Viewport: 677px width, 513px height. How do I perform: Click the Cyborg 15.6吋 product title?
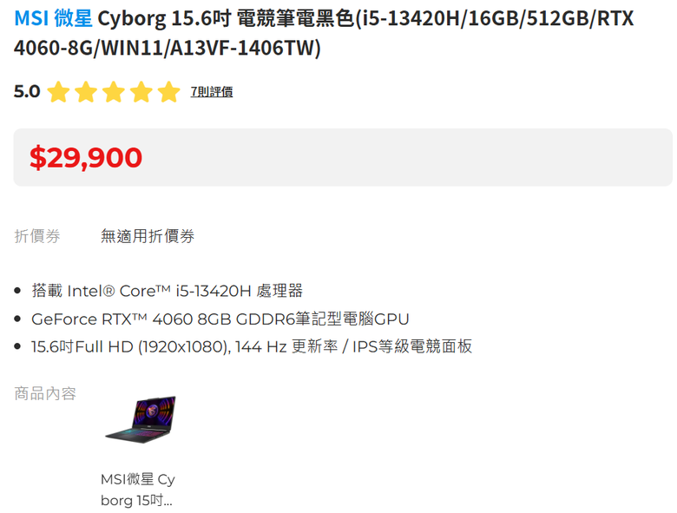[324, 33]
